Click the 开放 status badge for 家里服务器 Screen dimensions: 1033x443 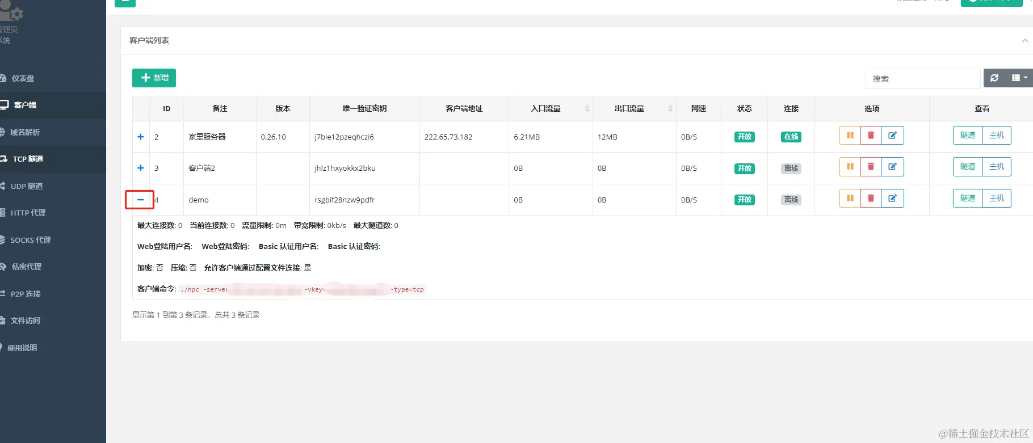point(744,137)
